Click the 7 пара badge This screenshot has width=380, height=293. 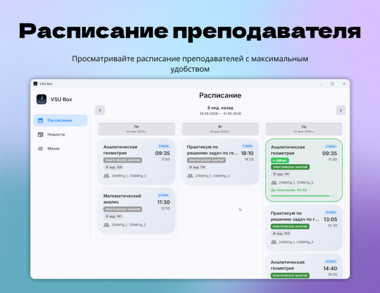coord(247,146)
